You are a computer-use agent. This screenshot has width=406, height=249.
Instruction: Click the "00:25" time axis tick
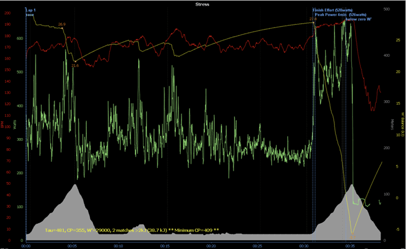pyautogui.click(x=258, y=246)
